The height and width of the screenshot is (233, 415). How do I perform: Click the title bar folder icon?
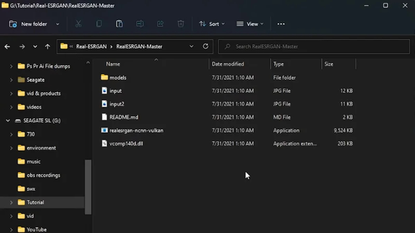point(5,5)
